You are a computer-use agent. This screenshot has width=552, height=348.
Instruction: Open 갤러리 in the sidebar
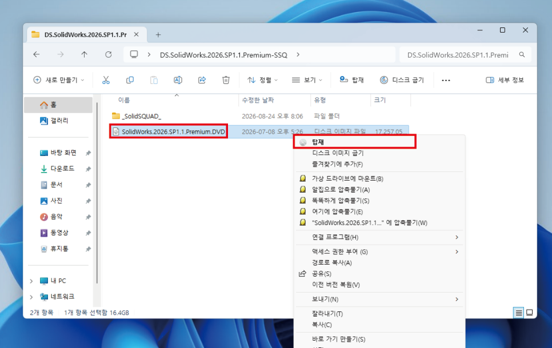pyautogui.click(x=58, y=121)
